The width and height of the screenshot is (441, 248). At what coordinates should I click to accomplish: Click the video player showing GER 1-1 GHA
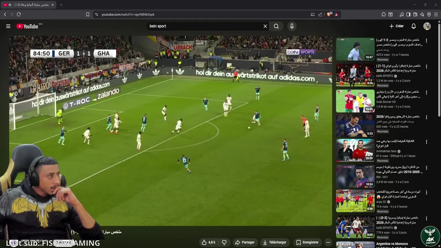pyautogui.click(x=171, y=131)
